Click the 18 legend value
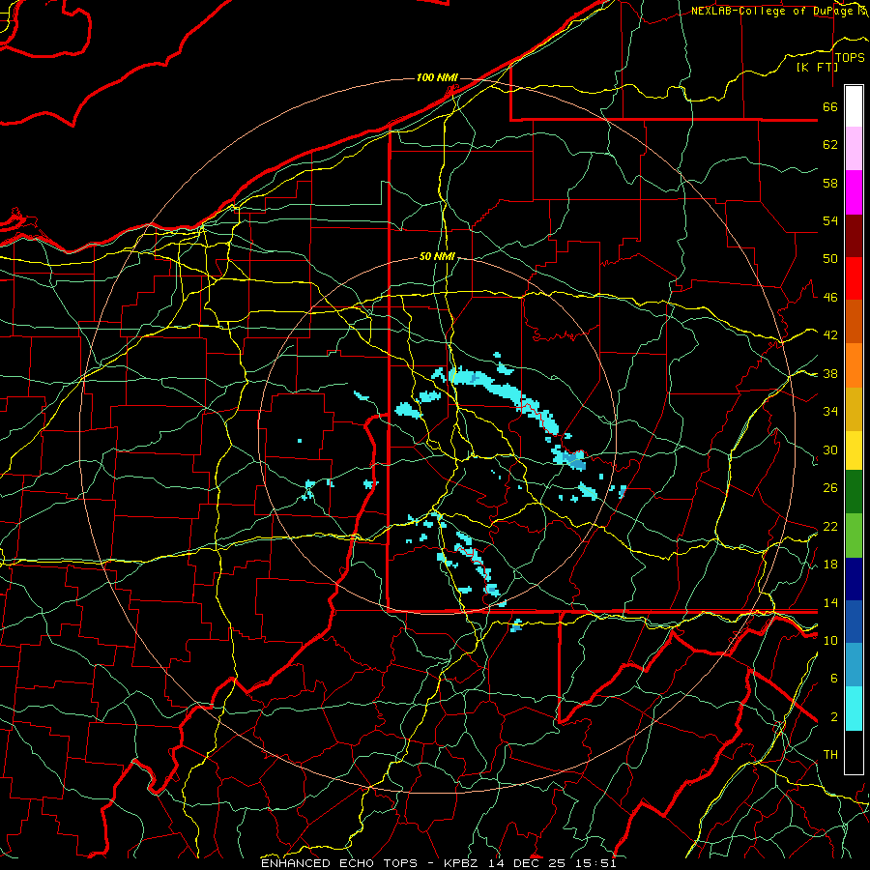This screenshot has width=870, height=870. coord(830,565)
